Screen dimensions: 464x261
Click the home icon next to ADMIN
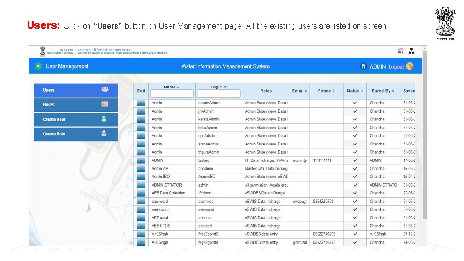pyautogui.click(x=363, y=66)
